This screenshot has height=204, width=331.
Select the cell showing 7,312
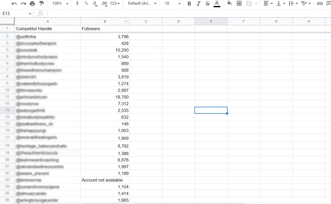pyautogui.click(x=105, y=104)
